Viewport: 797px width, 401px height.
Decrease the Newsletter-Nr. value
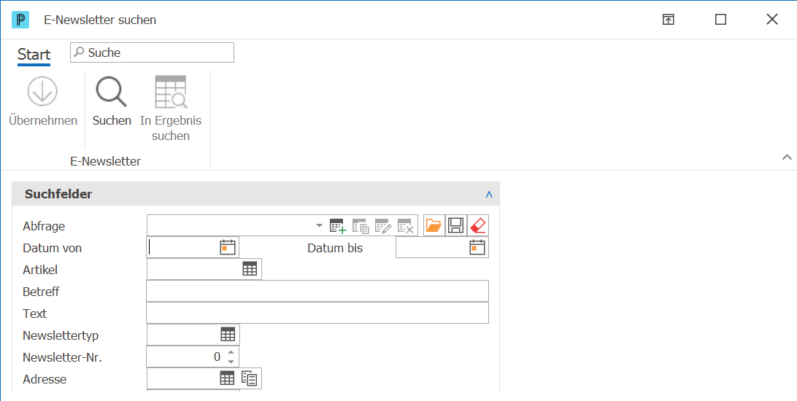coord(231,362)
